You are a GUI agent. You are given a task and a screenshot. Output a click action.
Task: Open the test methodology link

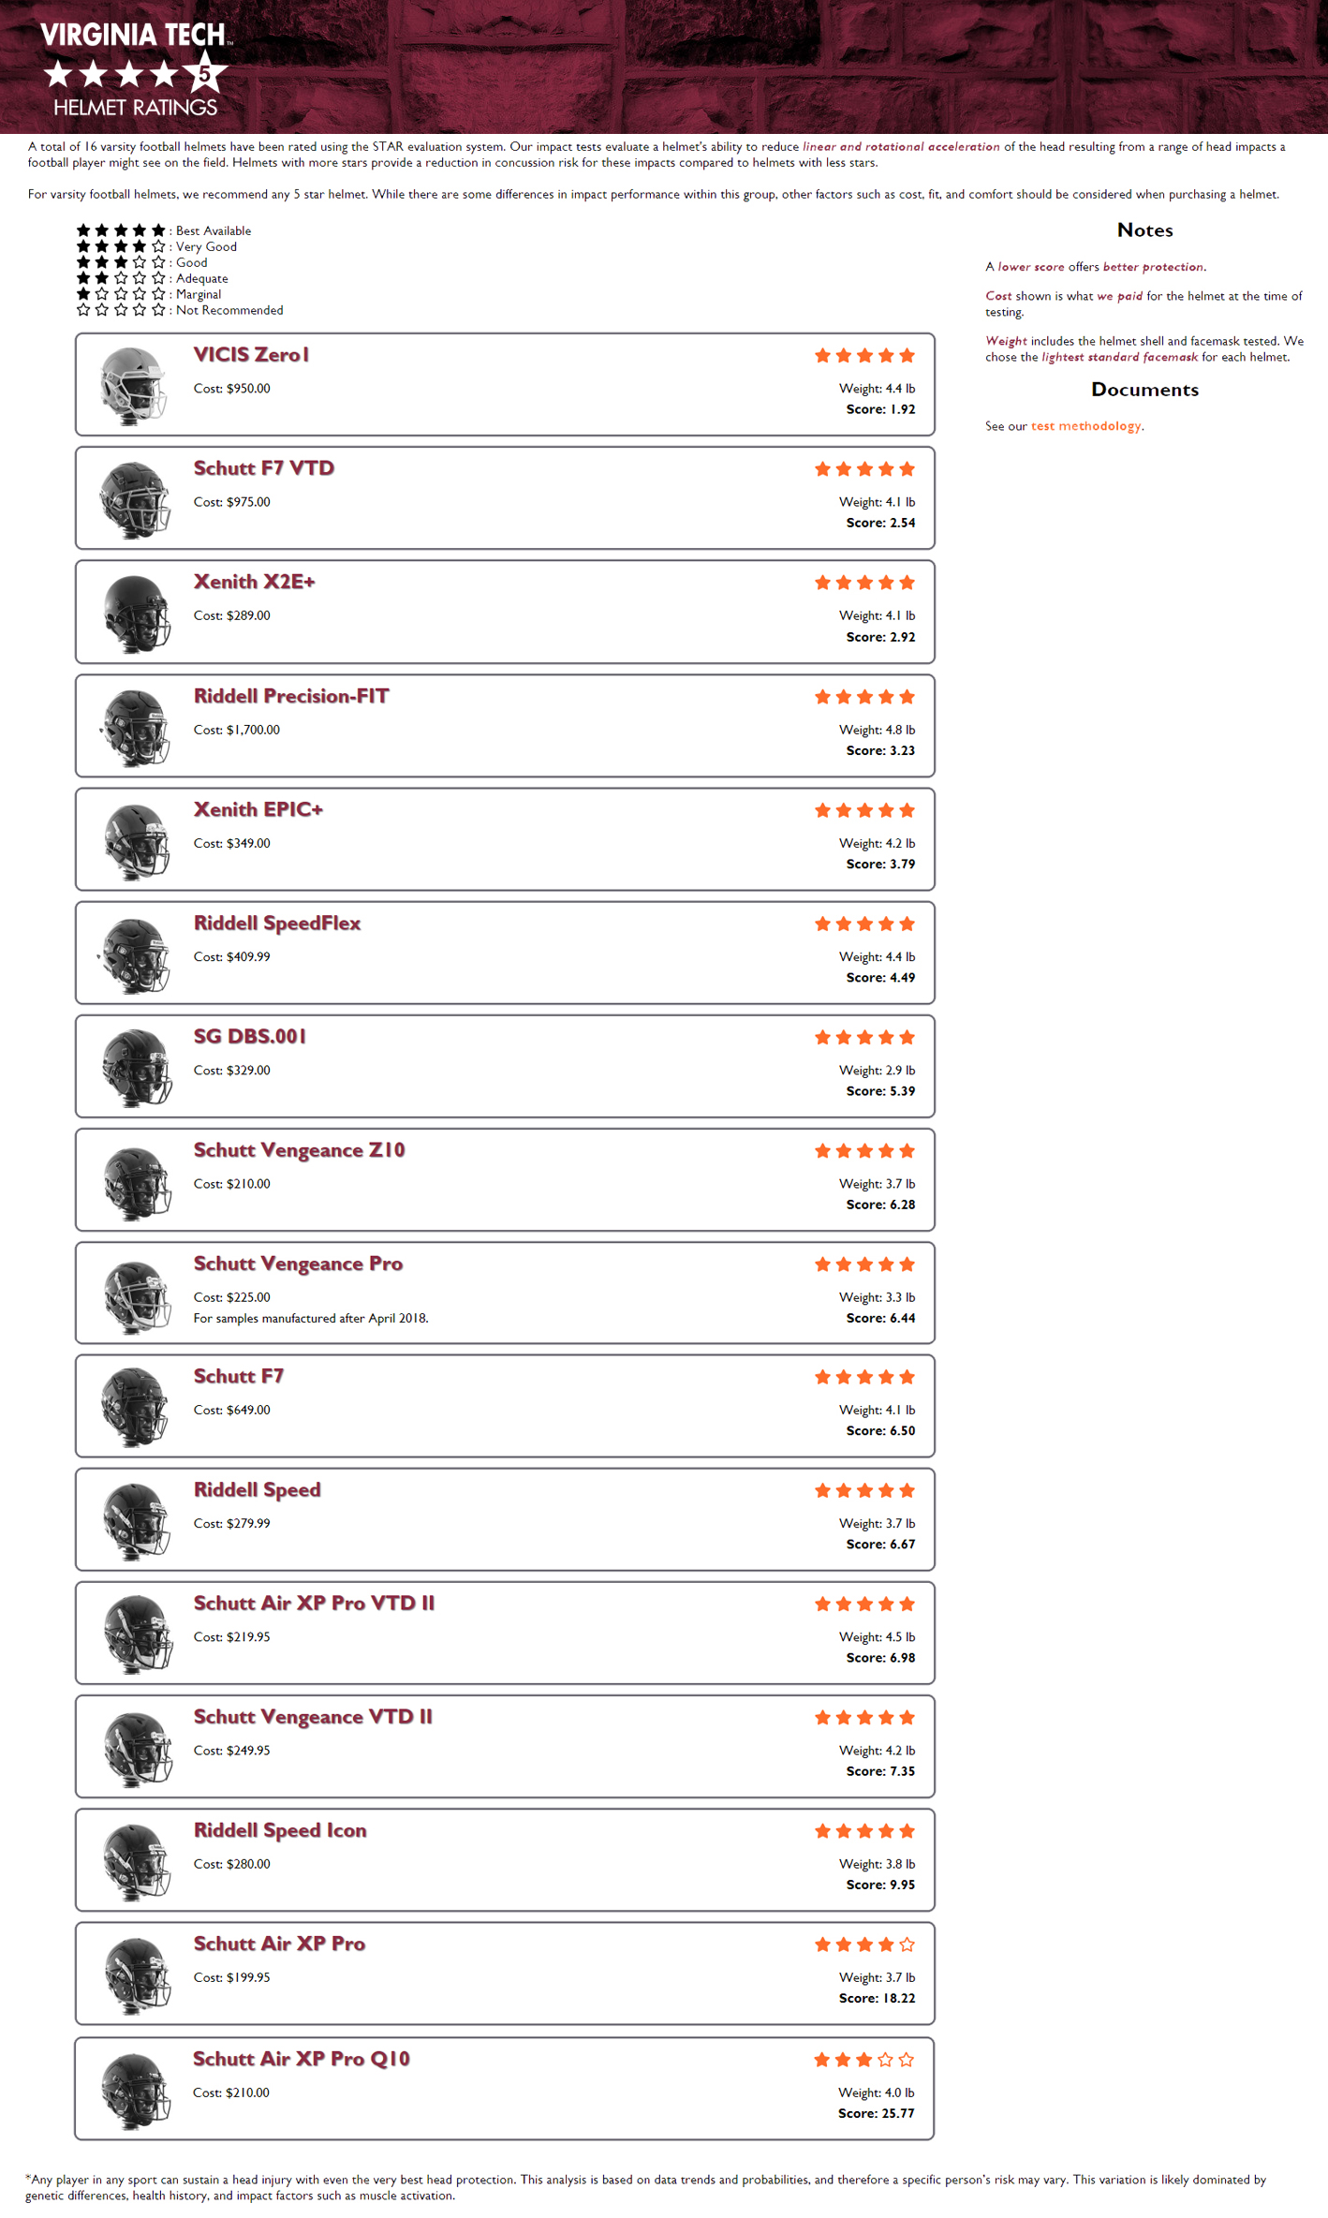point(1085,426)
